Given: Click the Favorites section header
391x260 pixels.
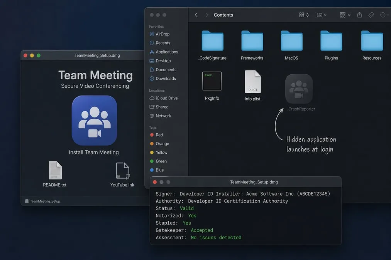Looking at the screenshot, I should tap(156, 26).
